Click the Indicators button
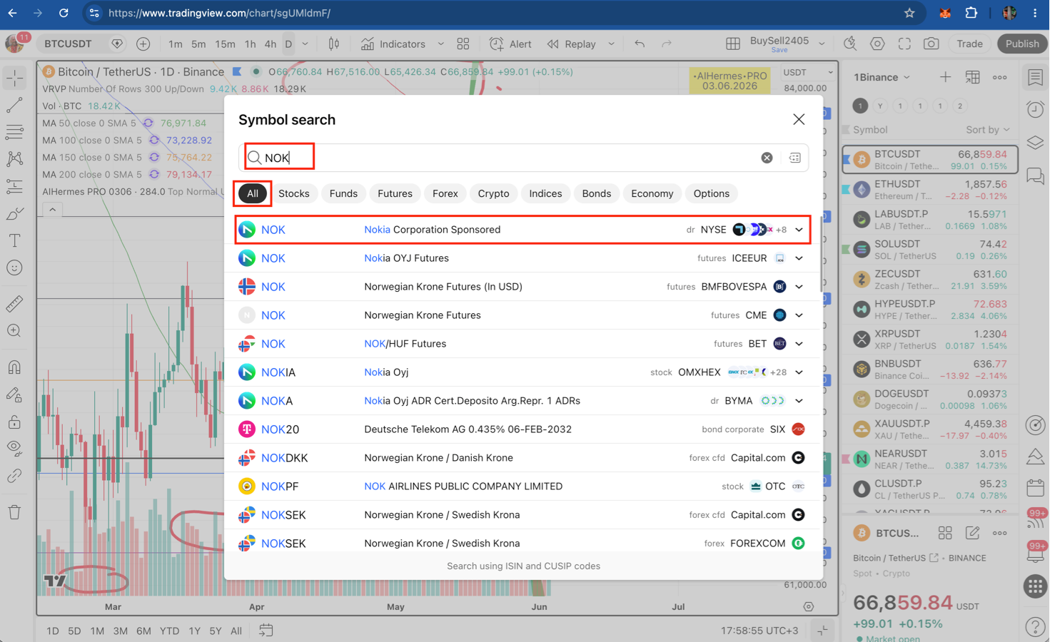Viewport: 1050px width, 642px height. [394, 44]
